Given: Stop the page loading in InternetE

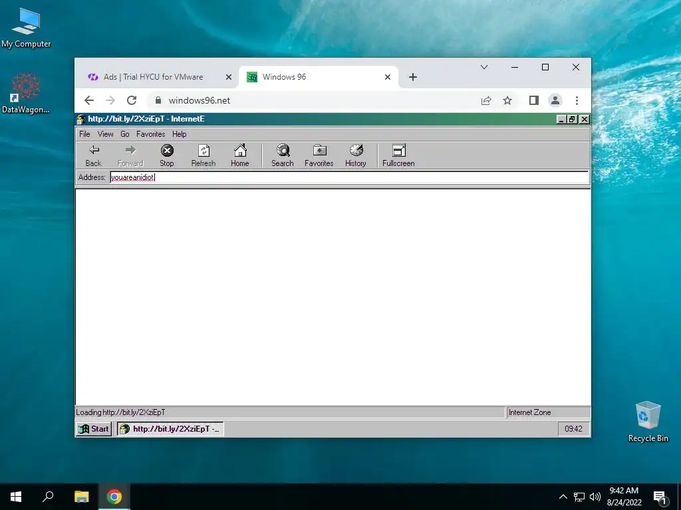Looking at the screenshot, I should [167, 155].
